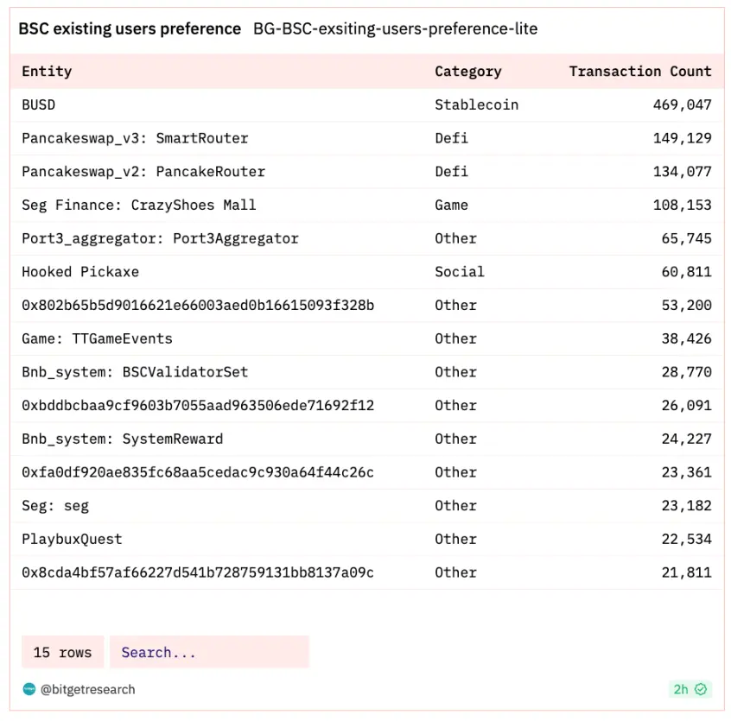Sort by the Entity column header
The image size is (731, 721).
(x=47, y=72)
